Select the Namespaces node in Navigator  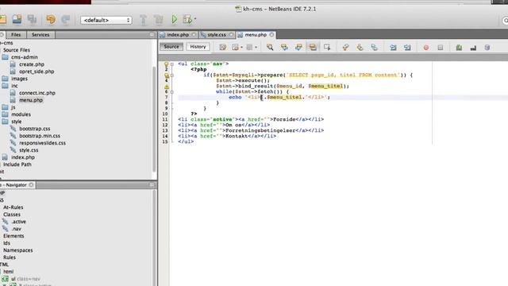(17, 250)
